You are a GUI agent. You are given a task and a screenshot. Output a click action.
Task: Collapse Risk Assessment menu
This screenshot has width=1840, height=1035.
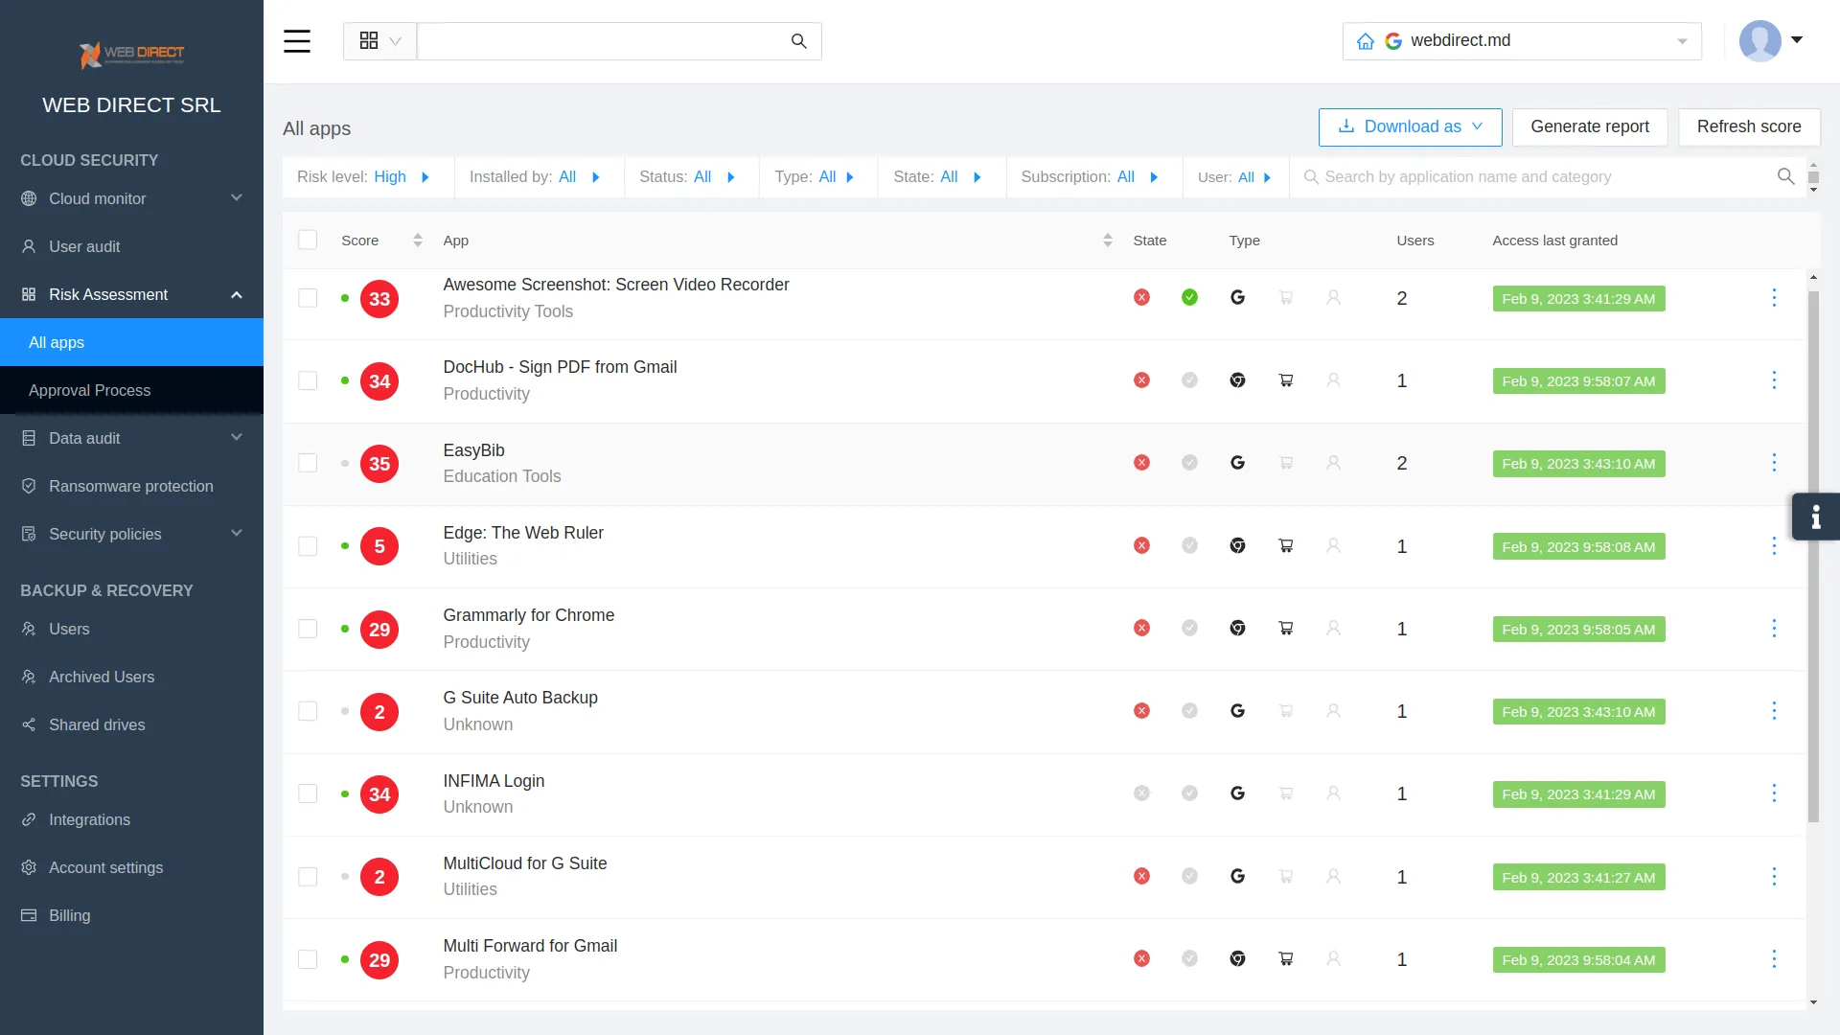[x=131, y=294]
